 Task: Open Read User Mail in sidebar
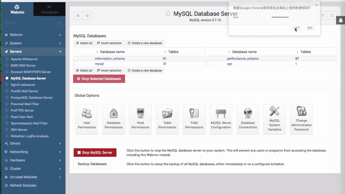22,117
